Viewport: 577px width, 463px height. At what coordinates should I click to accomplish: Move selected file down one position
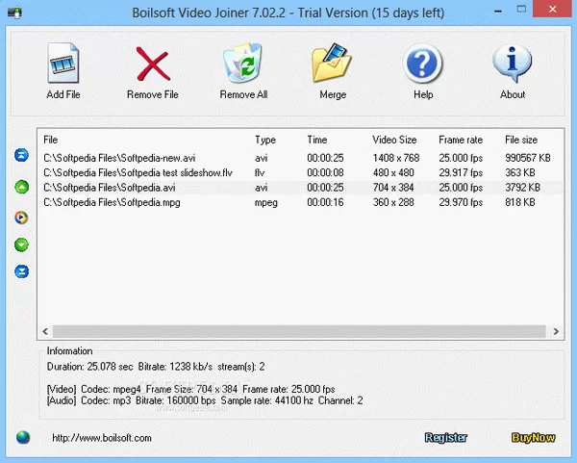pyautogui.click(x=22, y=244)
